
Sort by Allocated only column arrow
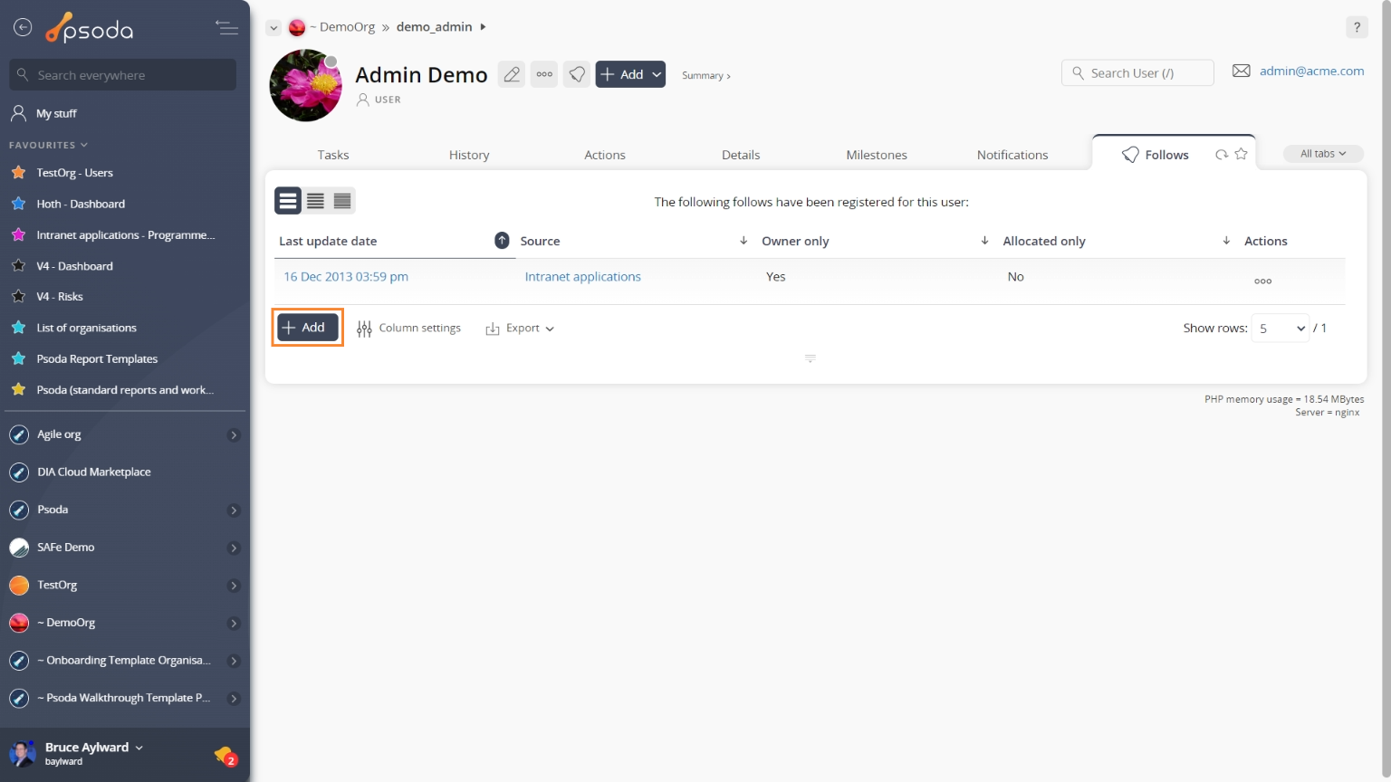tap(1226, 241)
